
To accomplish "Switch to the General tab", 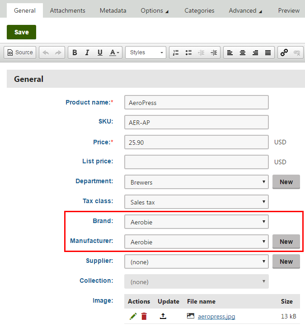I will coord(25,10).
